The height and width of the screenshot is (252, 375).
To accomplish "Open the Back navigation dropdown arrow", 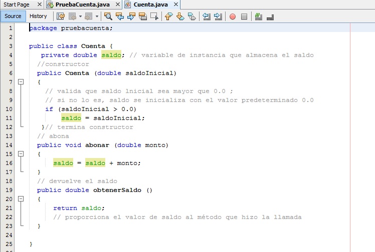I will point(80,16).
